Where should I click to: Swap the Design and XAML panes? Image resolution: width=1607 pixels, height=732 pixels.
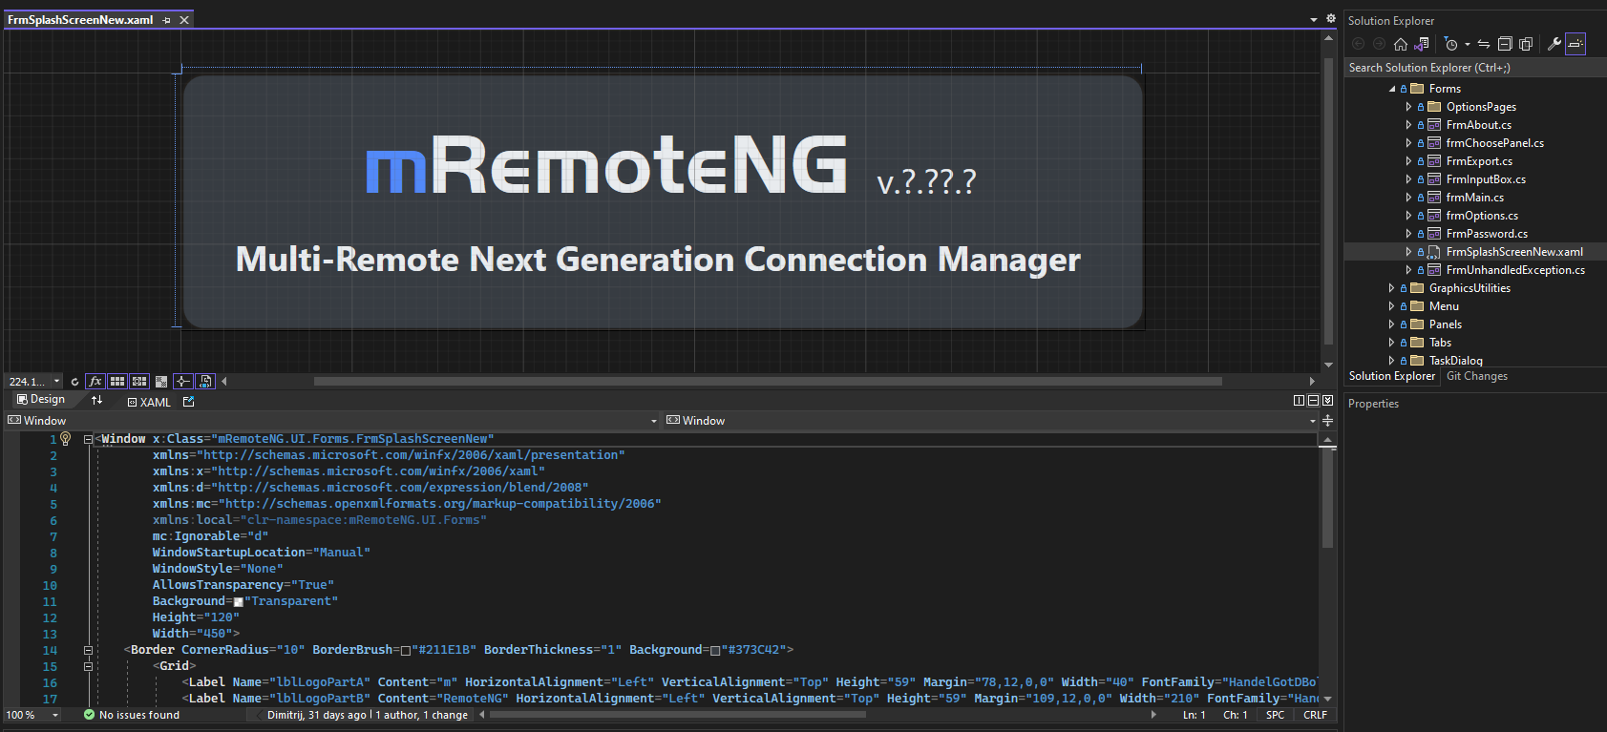tap(96, 401)
